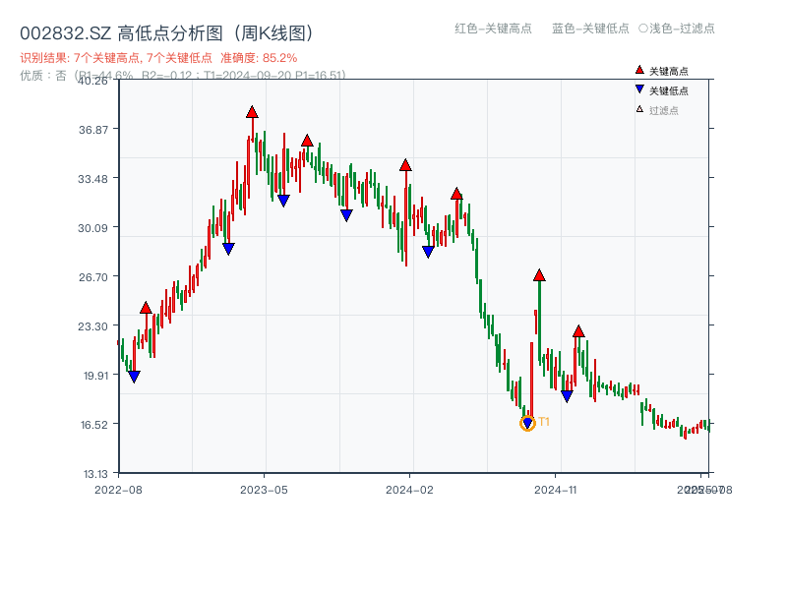The image size is (787, 590).
Task: Select the blue key-low triangle just after 2023-05 near 32
Action: 283,201
